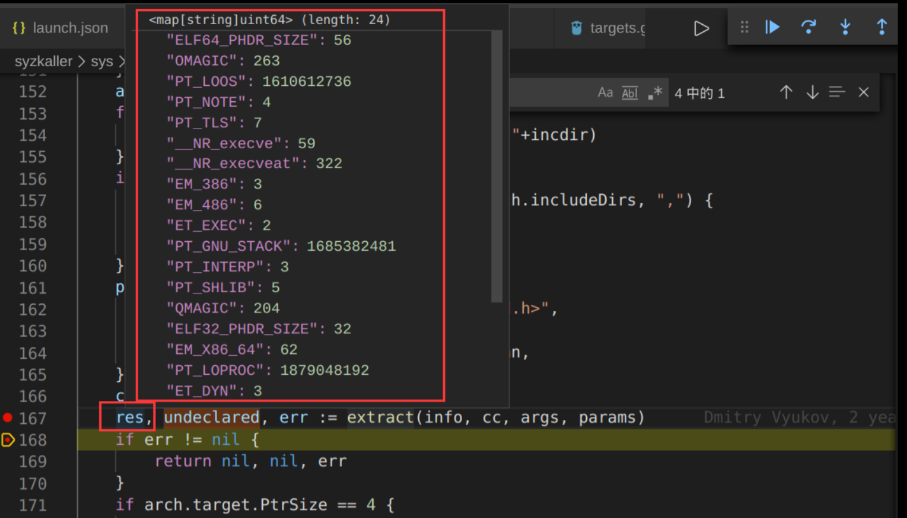Click the hover popup vertical scrollbar
Viewport: 907px width, 518px height.
click(496, 165)
